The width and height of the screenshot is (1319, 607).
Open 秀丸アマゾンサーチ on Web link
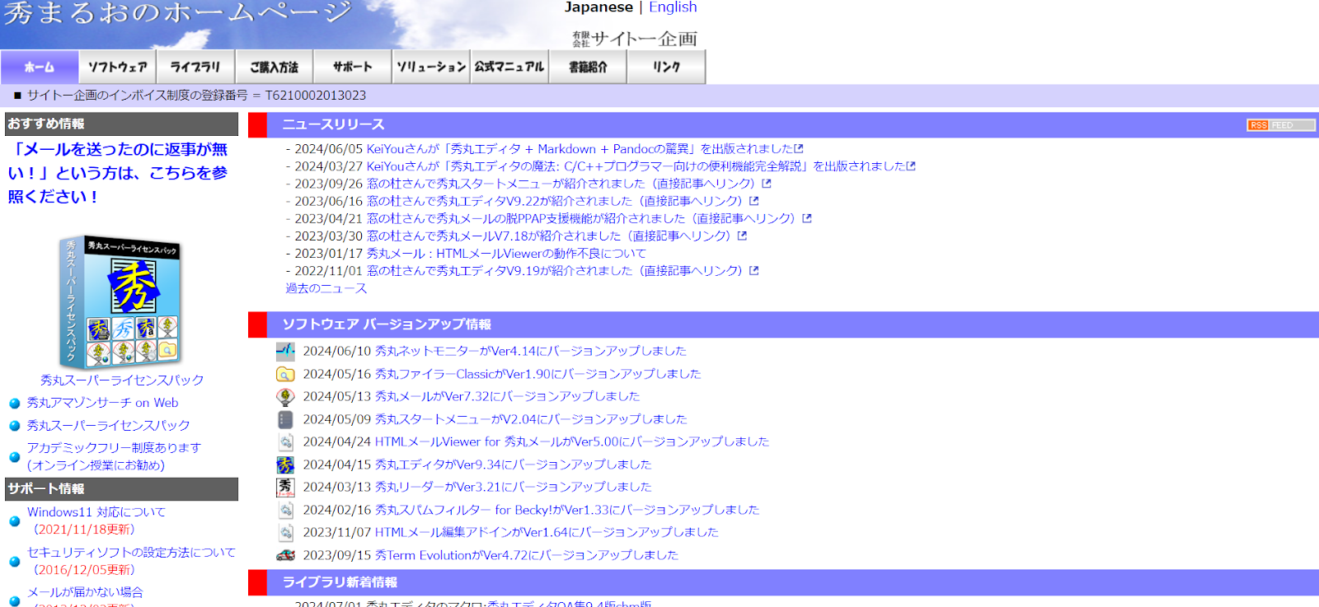pos(102,403)
